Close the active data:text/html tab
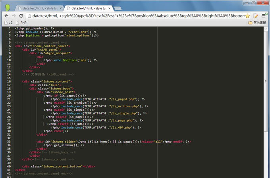This screenshot has width=270, height=178. tap(109, 8)
